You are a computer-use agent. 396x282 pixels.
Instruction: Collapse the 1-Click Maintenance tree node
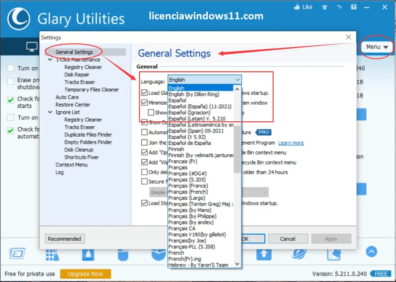click(50, 60)
